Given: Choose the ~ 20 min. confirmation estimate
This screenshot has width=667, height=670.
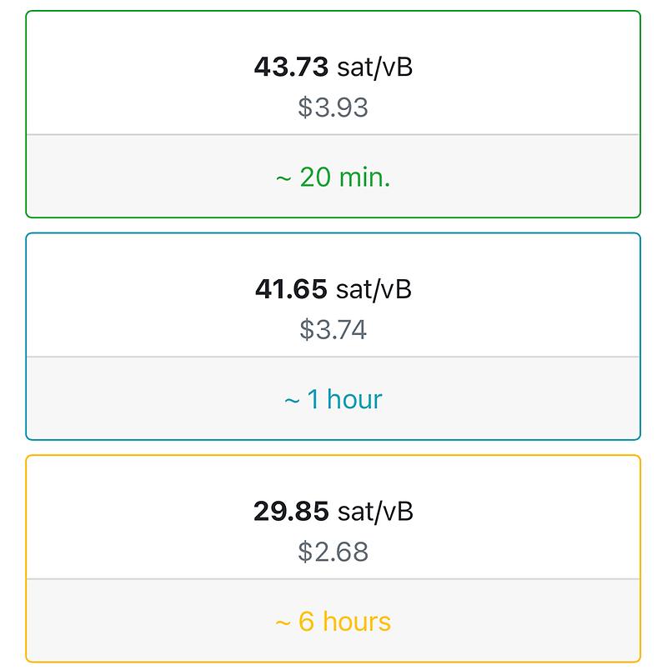Looking at the screenshot, I should pyautogui.click(x=333, y=177).
